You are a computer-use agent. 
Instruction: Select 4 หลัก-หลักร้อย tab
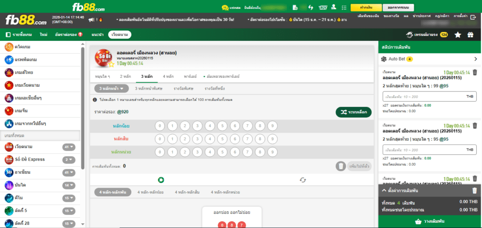point(150,192)
